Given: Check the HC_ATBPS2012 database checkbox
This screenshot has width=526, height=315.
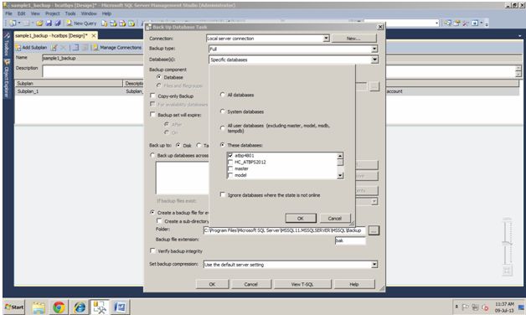Looking at the screenshot, I should [230, 162].
